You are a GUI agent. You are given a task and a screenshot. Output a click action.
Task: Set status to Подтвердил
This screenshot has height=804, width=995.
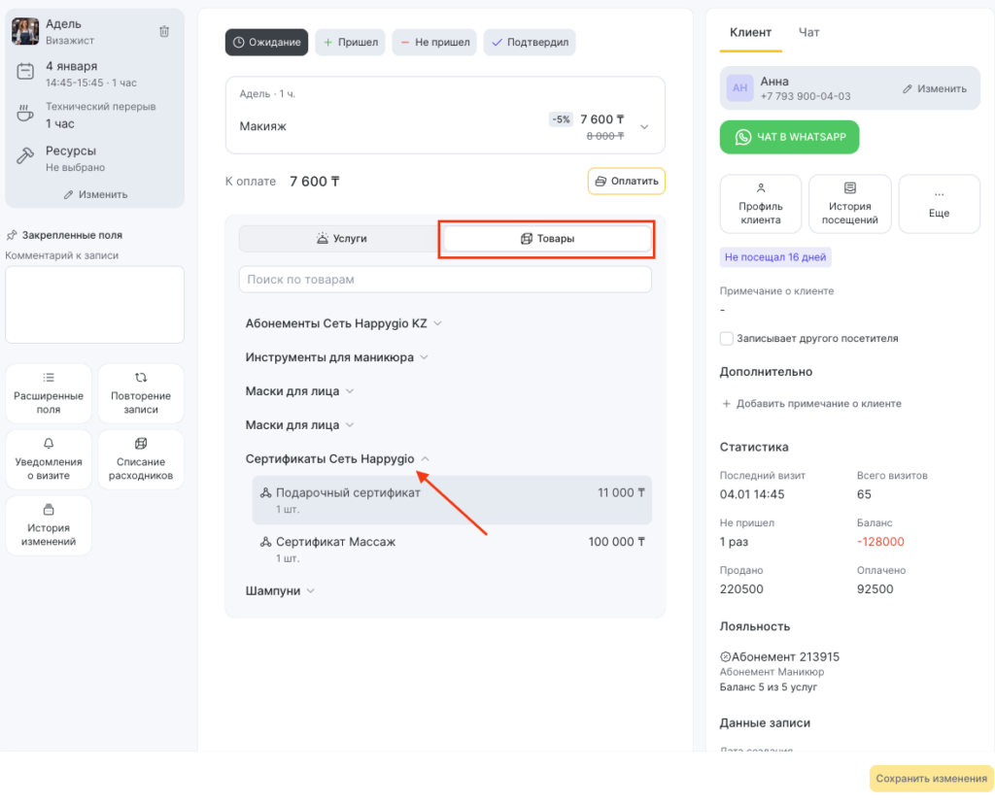pyautogui.click(x=530, y=43)
